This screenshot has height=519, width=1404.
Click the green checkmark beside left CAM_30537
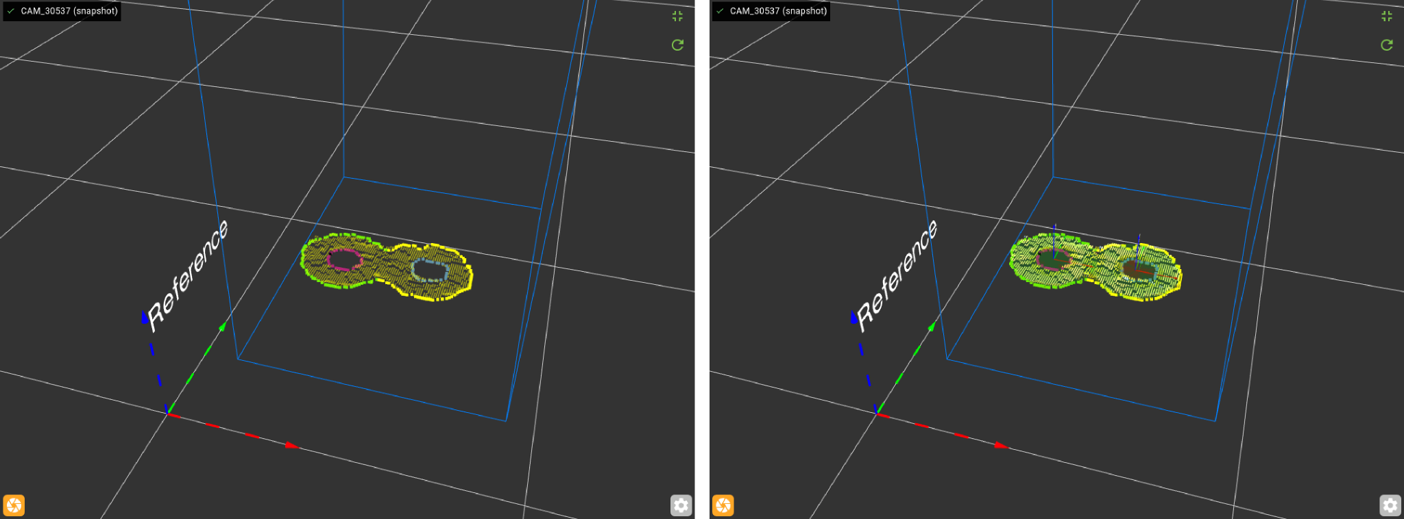pyautogui.click(x=11, y=11)
